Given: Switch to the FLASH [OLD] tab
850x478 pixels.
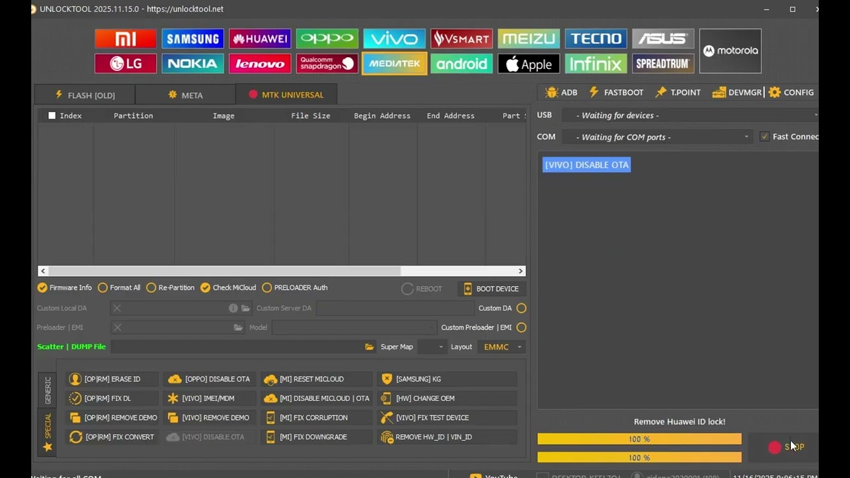Looking at the screenshot, I should coord(84,95).
